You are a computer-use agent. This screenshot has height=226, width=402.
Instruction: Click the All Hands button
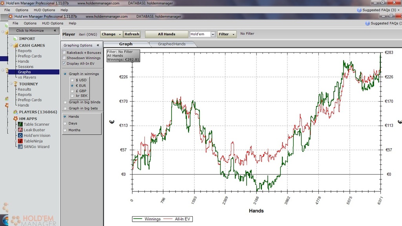(166, 34)
